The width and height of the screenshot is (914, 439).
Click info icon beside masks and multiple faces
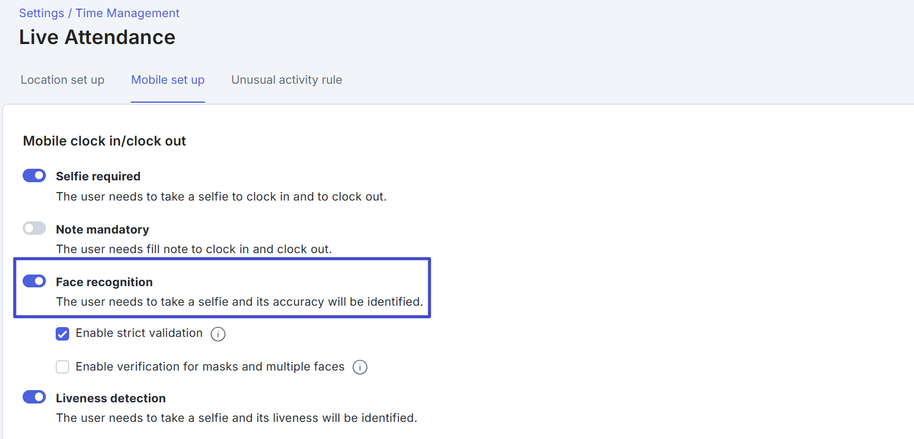click(360, 367)
